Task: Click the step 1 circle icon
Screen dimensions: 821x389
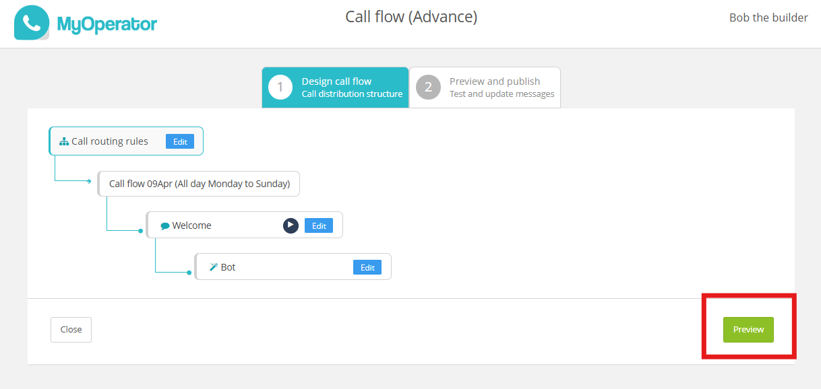Action: pos(280,87)
